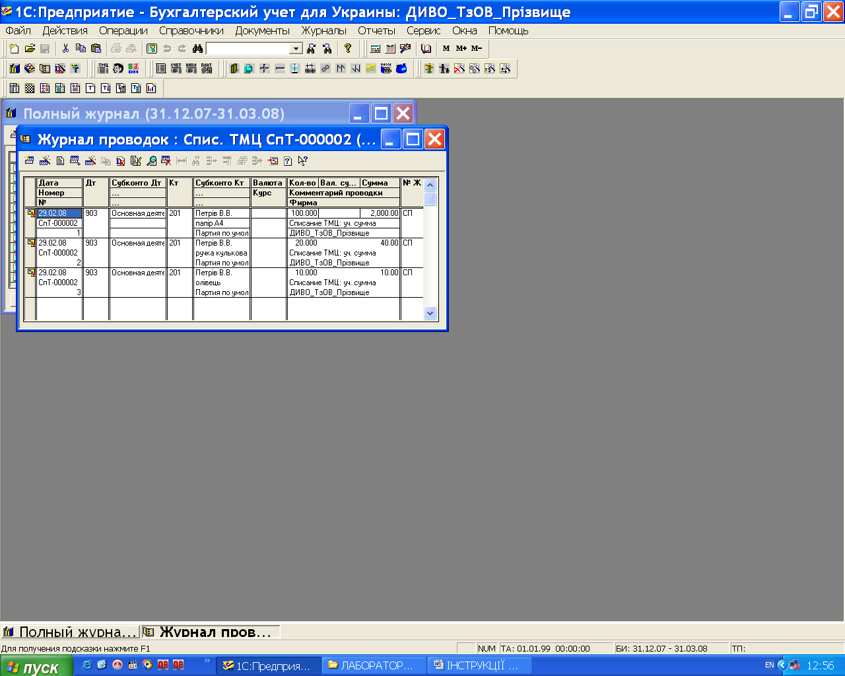Open the ЛАБОРАТОР... folder taskbar button

[x=374, y=665]
